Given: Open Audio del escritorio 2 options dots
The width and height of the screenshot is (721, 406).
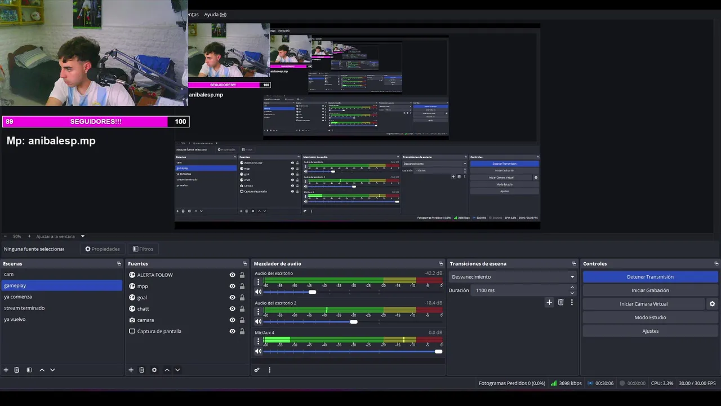Looking at the screenshot, I should (259, 311).
